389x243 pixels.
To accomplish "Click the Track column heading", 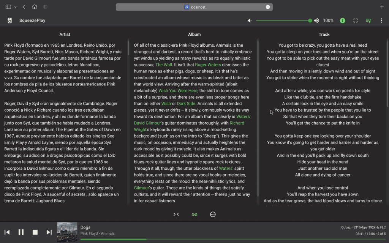I will tap(324, 35).
